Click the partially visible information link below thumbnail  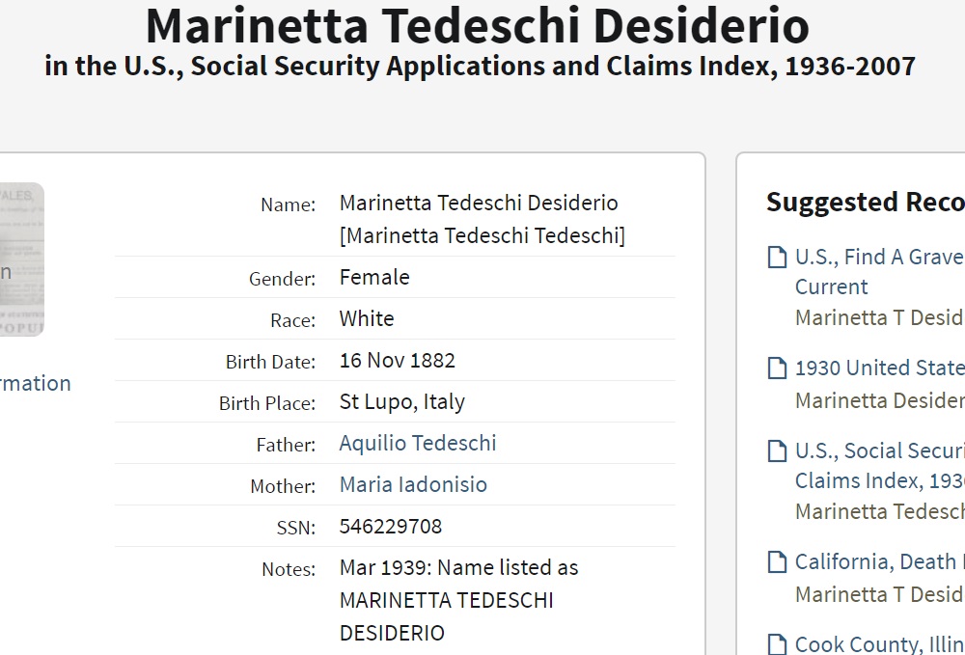pyautogui.click(x=35, y=384)
